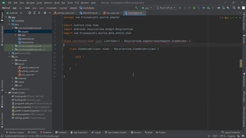Open SDK Manager toolbar icon
Image resolution: width=246 pixels, height=138 pixels.
click(228, 8)
